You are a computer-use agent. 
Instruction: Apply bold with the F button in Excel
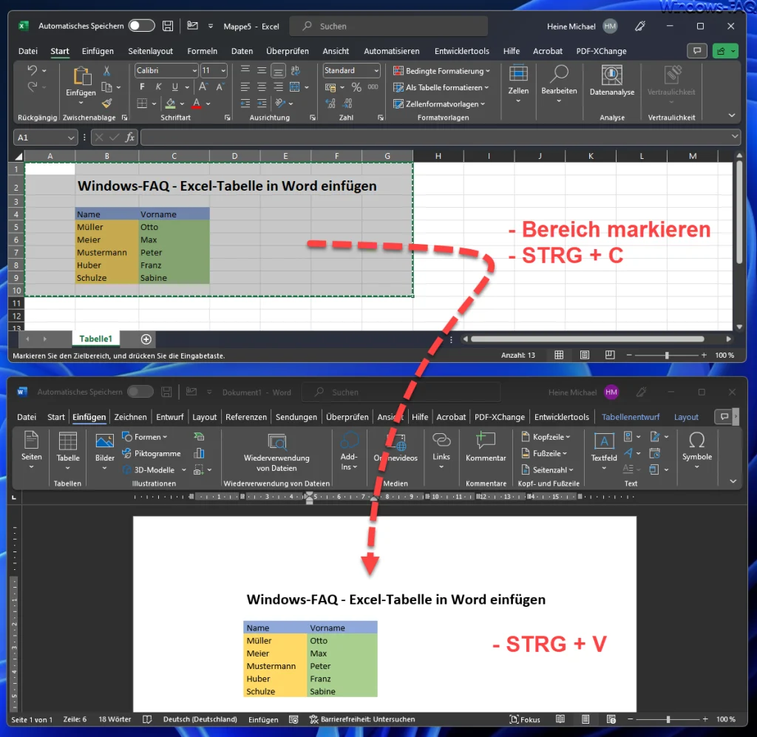click(142, 87)
